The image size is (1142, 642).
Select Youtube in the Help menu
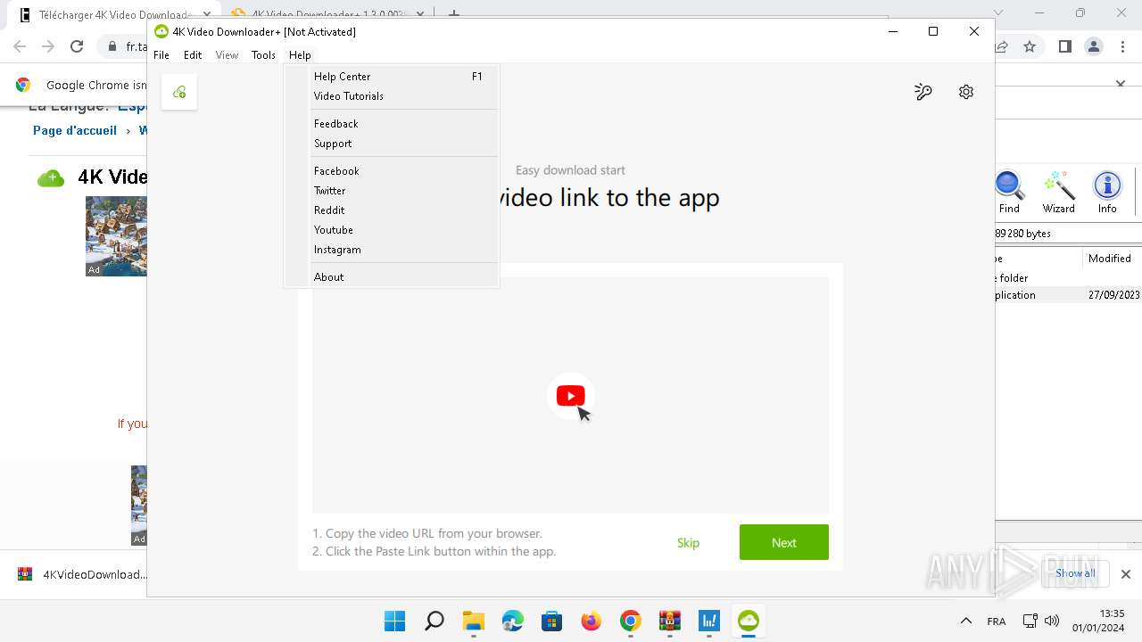[392, 230]
